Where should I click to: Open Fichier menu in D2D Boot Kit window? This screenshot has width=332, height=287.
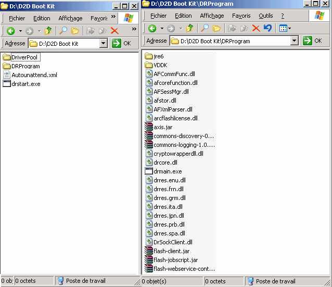pyautogui.click(x=17, y=18)
